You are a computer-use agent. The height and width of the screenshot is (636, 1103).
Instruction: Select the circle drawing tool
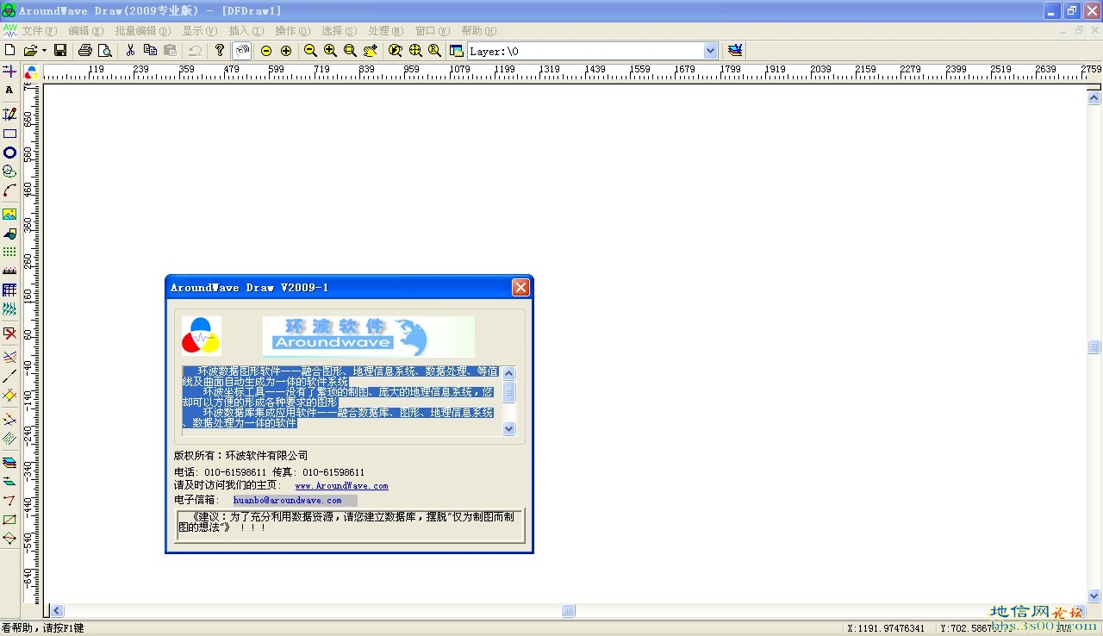pyautogui.click(x=9, y=153)
